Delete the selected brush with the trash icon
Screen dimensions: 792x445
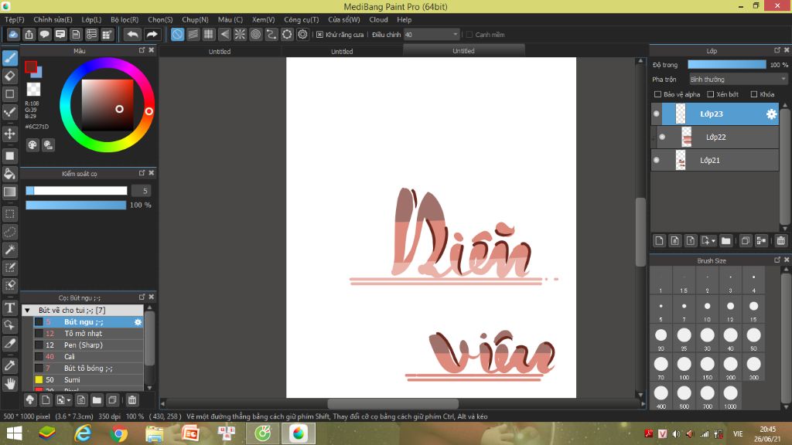[x=131, y=400]
